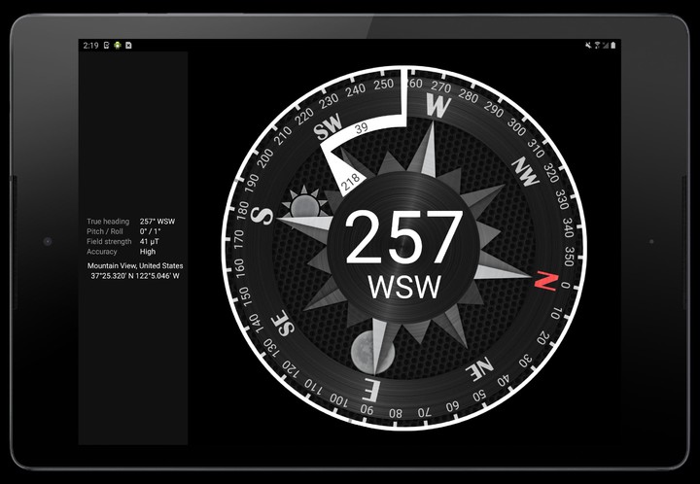Viewport: 700px width, 484px height.
Task: Tap the 300 degree mark on dial
Action: click(516, 127)
